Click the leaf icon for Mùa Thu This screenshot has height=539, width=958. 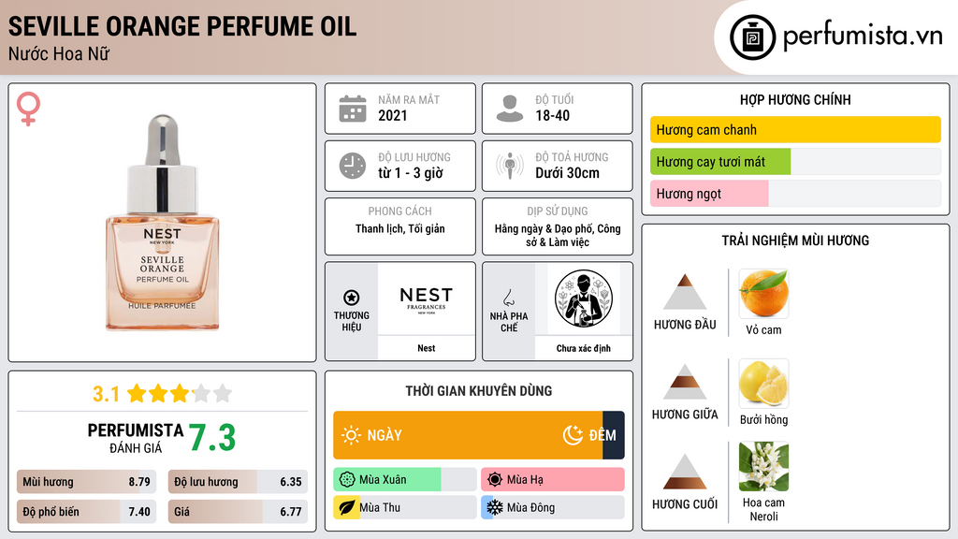click(346, 507)
